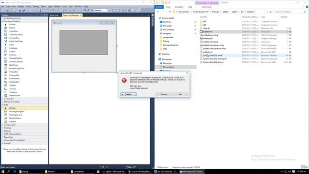Expand the All Windows Forms toolbox group
This screenshot has width=309, height=174.
click(x=3, y=18)
